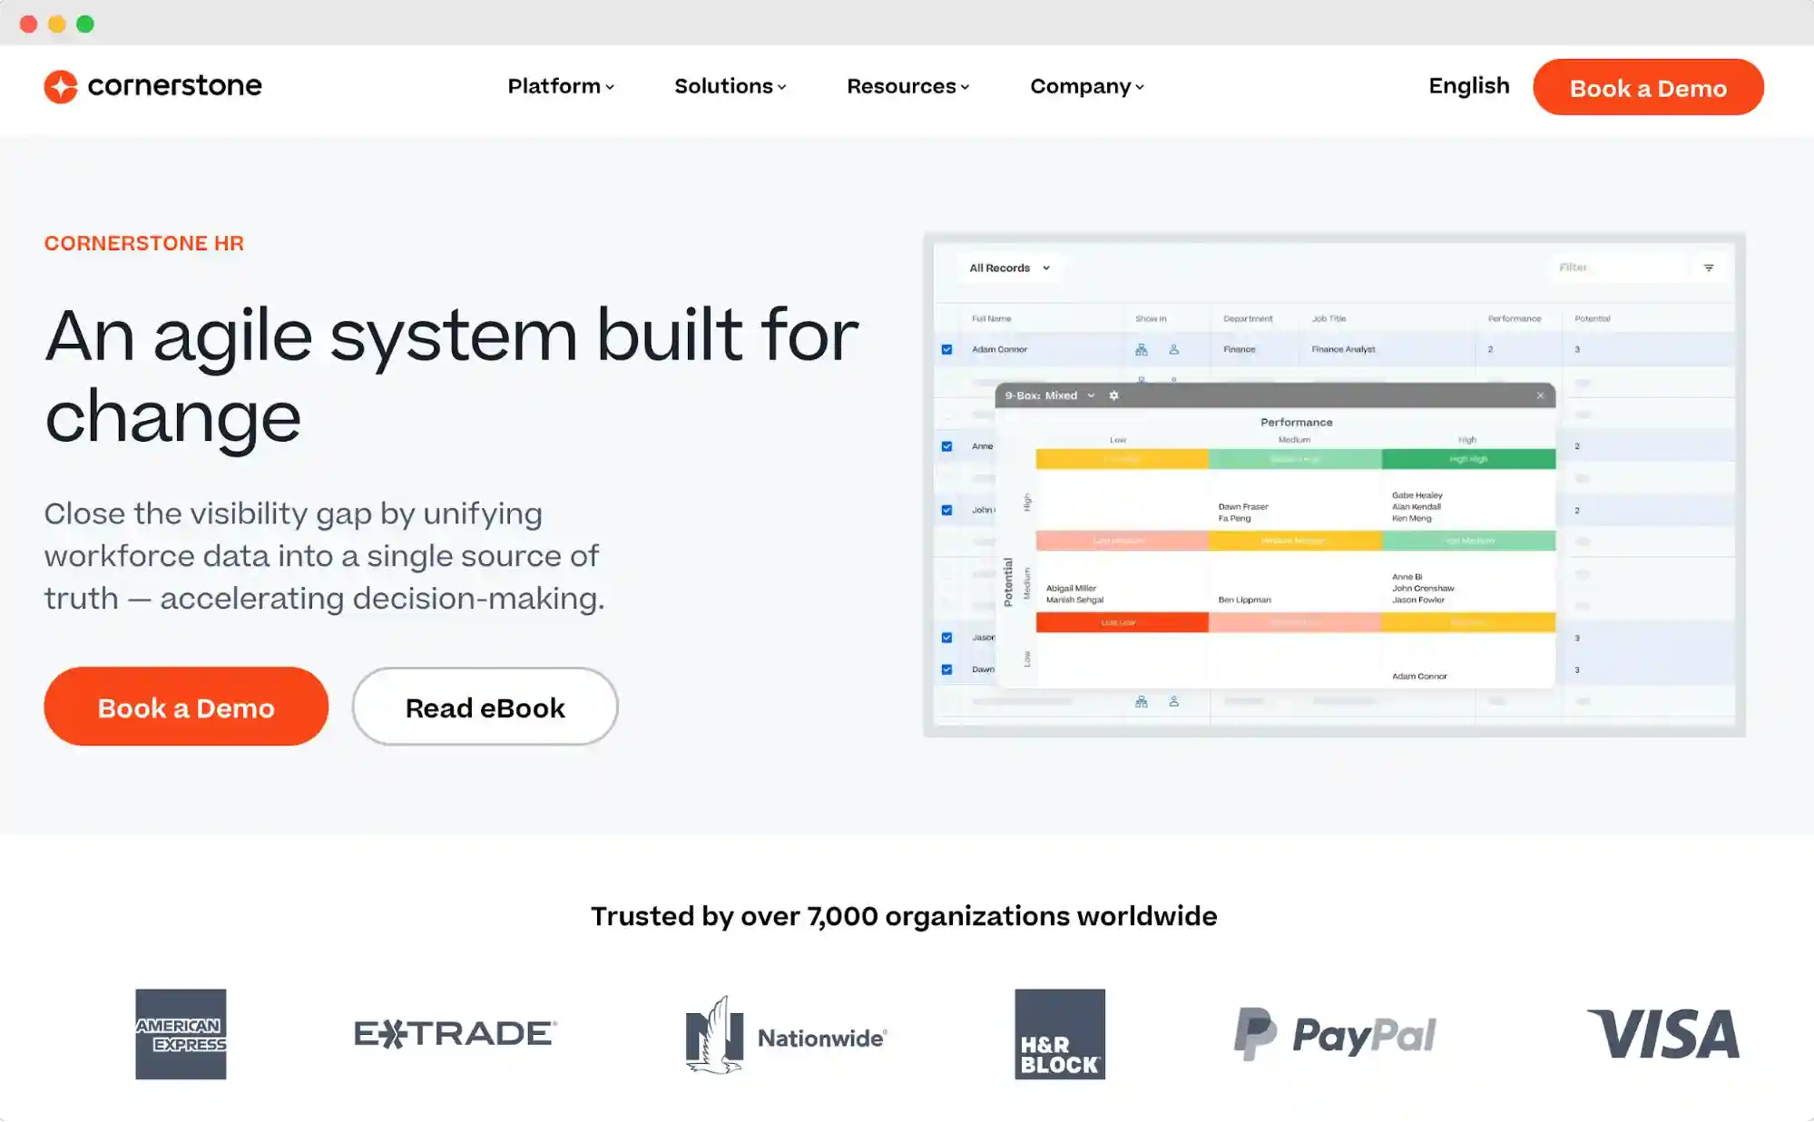
Task: Expand the Resources menu
Action: 907,86
